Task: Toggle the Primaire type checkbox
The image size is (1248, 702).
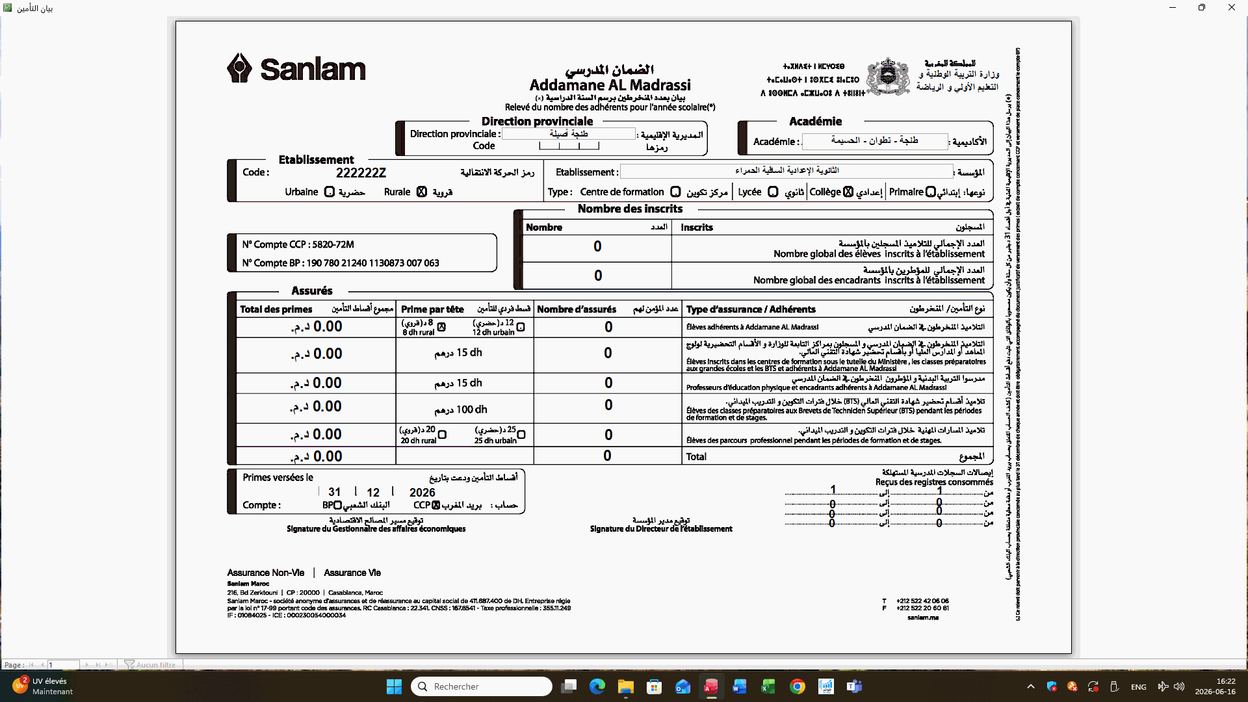Action: point(931,192)
